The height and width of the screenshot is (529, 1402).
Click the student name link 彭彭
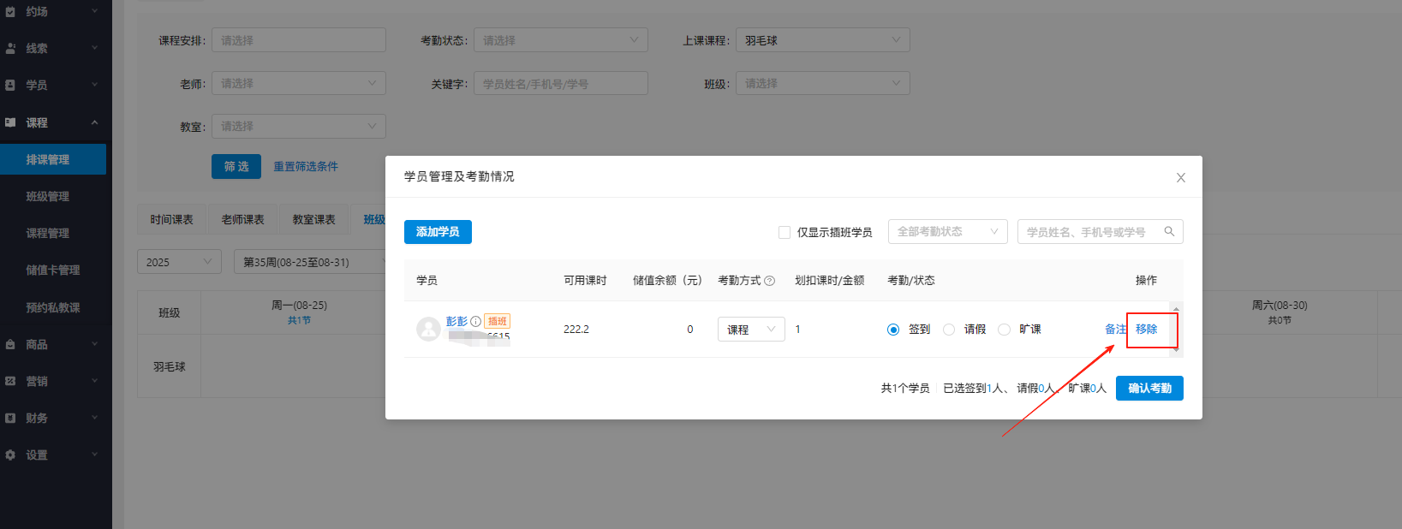coord(456,322)
